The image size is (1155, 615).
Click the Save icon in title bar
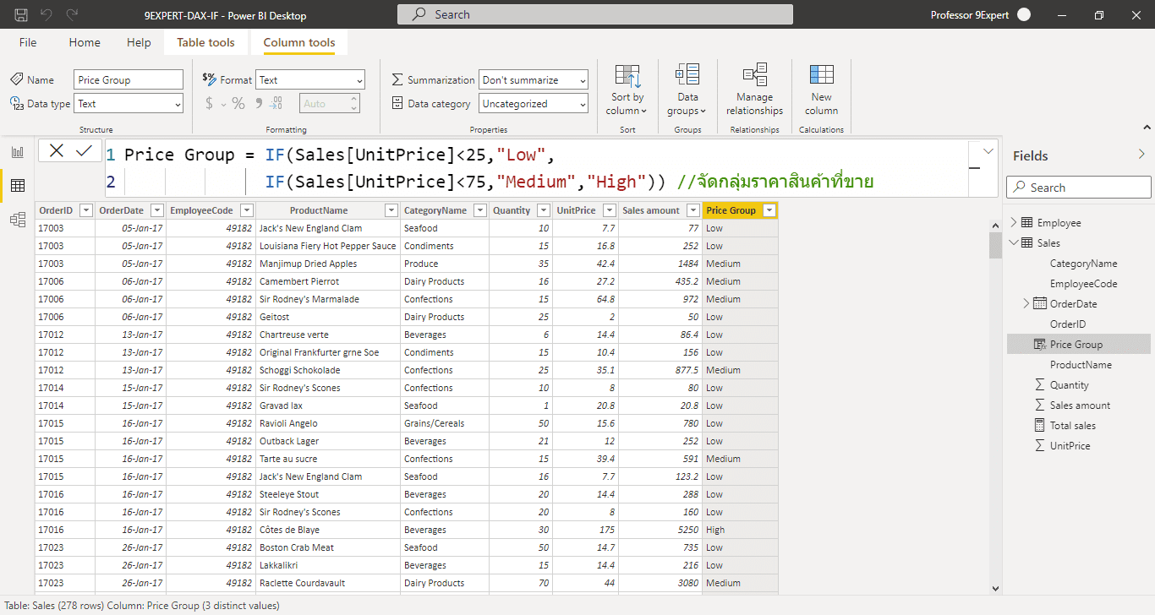coord(21,15)
